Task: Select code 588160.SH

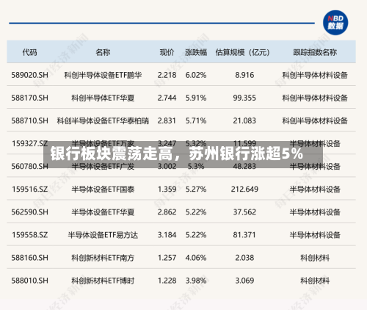Action: 29,258
